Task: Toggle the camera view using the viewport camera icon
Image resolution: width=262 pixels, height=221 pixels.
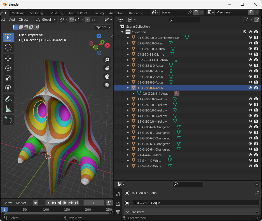Action: pos(107,77)
